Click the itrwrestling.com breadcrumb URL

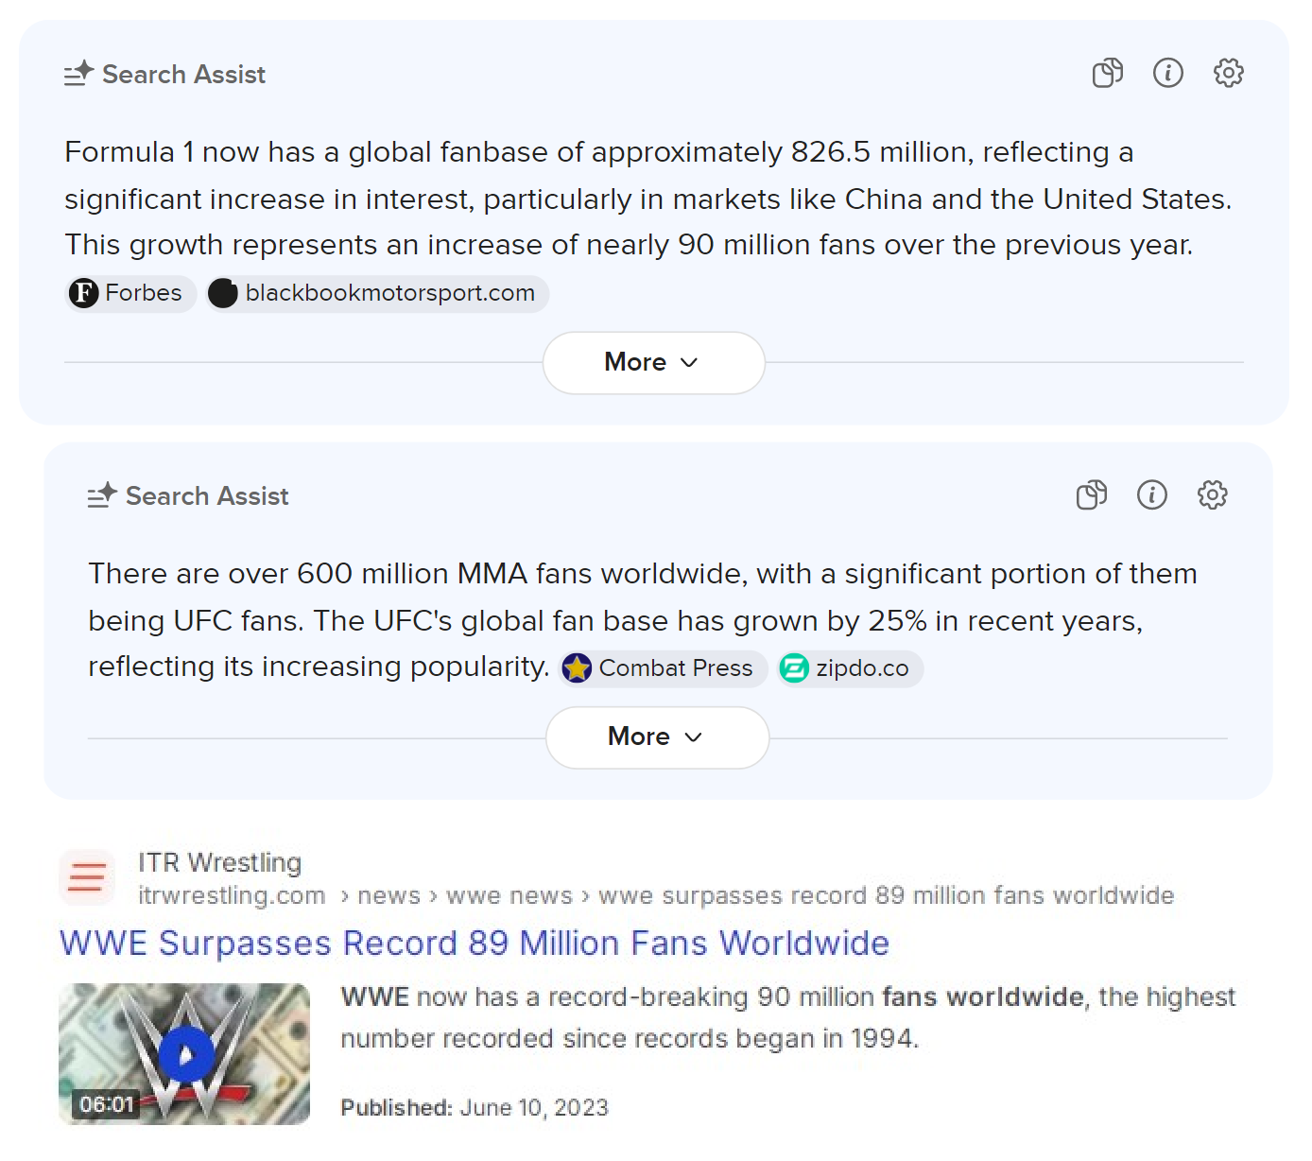click(x=232, y=895)
